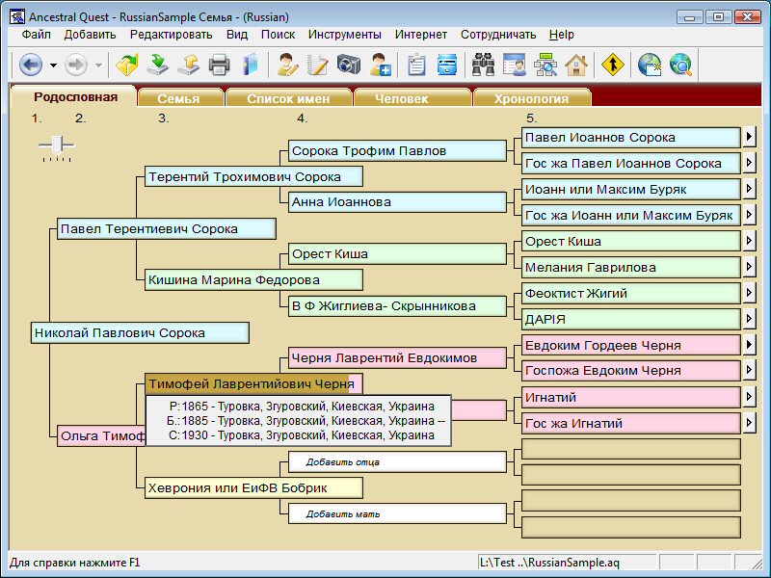Click the yellow diamond arrow sign icon
The image size is (771, 578).
coord(613,66)
